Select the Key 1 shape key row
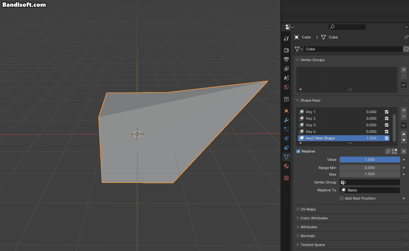This screenshot has width=409, height=251. pyautogui.click(x=344, y=112)
